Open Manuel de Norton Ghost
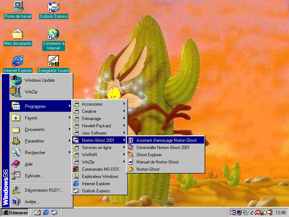Image resolution: width=289 pixels, height=217 pixels. coord(165,162)
